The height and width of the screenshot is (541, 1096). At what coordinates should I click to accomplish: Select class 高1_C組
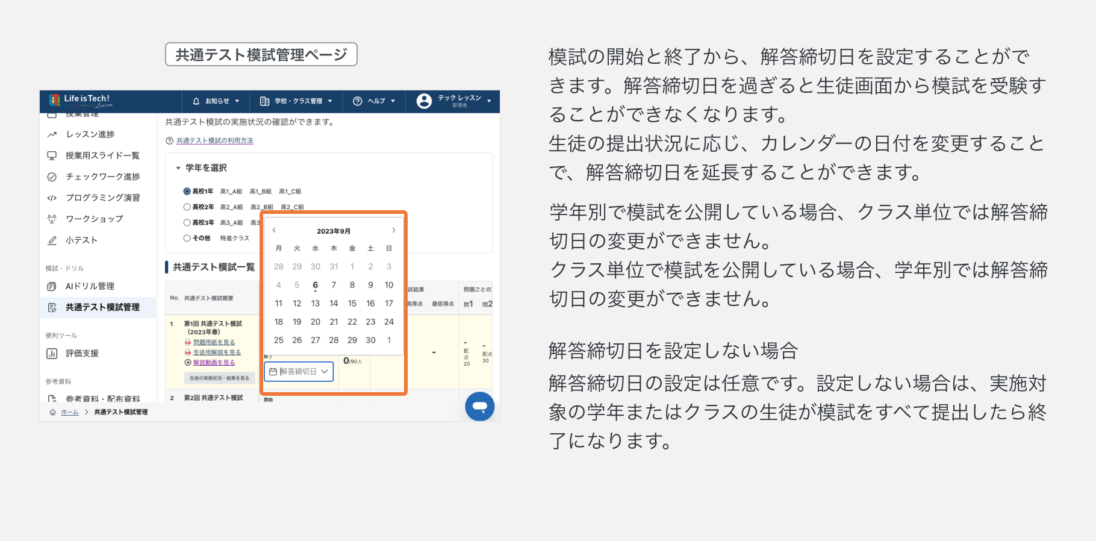tap(290, 192)
